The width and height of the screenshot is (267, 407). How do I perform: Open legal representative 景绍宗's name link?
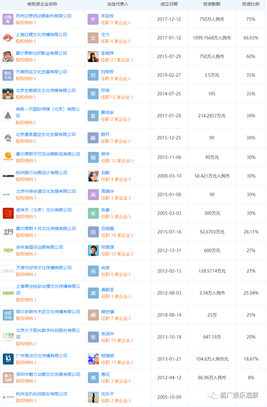coord(107,112)
